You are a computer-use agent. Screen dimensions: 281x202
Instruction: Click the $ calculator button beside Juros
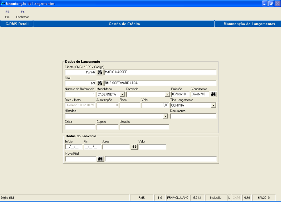click(134, 147)
